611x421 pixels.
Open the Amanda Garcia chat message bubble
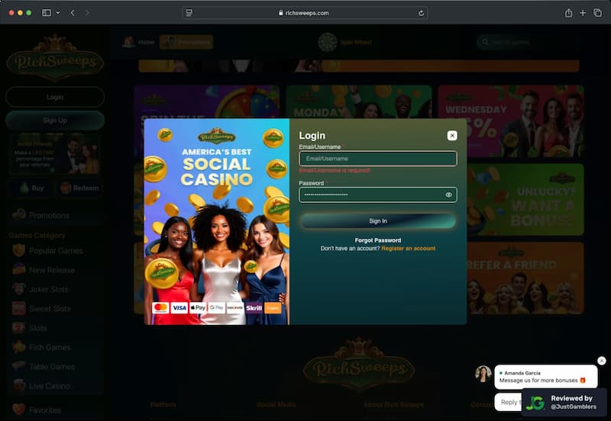(x=545, y=377)
